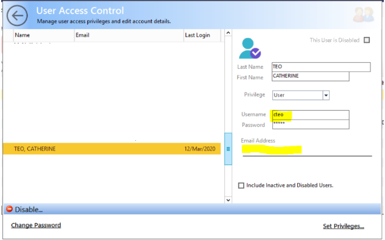Open the Privilege dropdown arrow

click(326, 96)
